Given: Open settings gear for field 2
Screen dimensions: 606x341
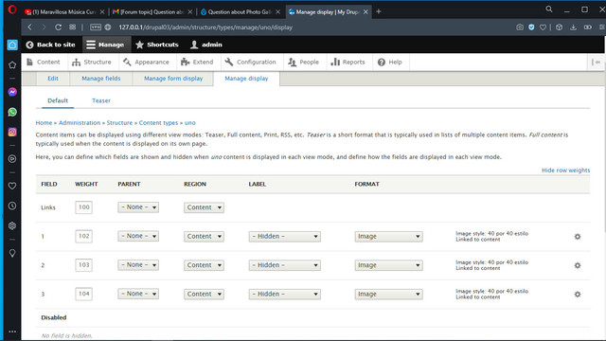Looking at the screenshot, I should tap(578, 265).
